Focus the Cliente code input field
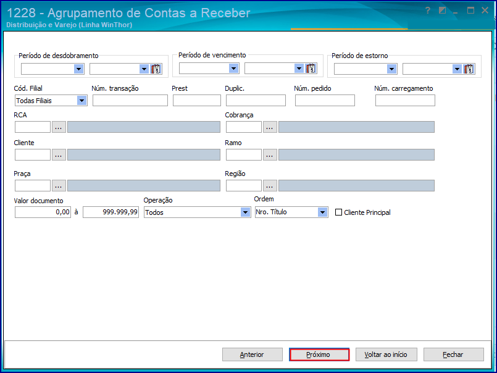Image resolution: width=497 pixels, height=373 pixels. [33, 155]
